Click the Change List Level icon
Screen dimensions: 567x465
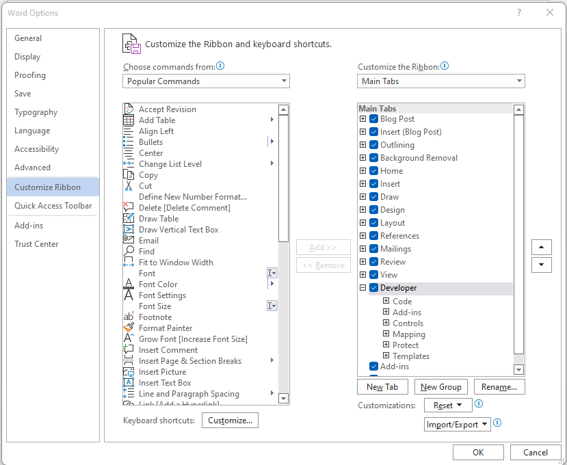coord(129,164)
